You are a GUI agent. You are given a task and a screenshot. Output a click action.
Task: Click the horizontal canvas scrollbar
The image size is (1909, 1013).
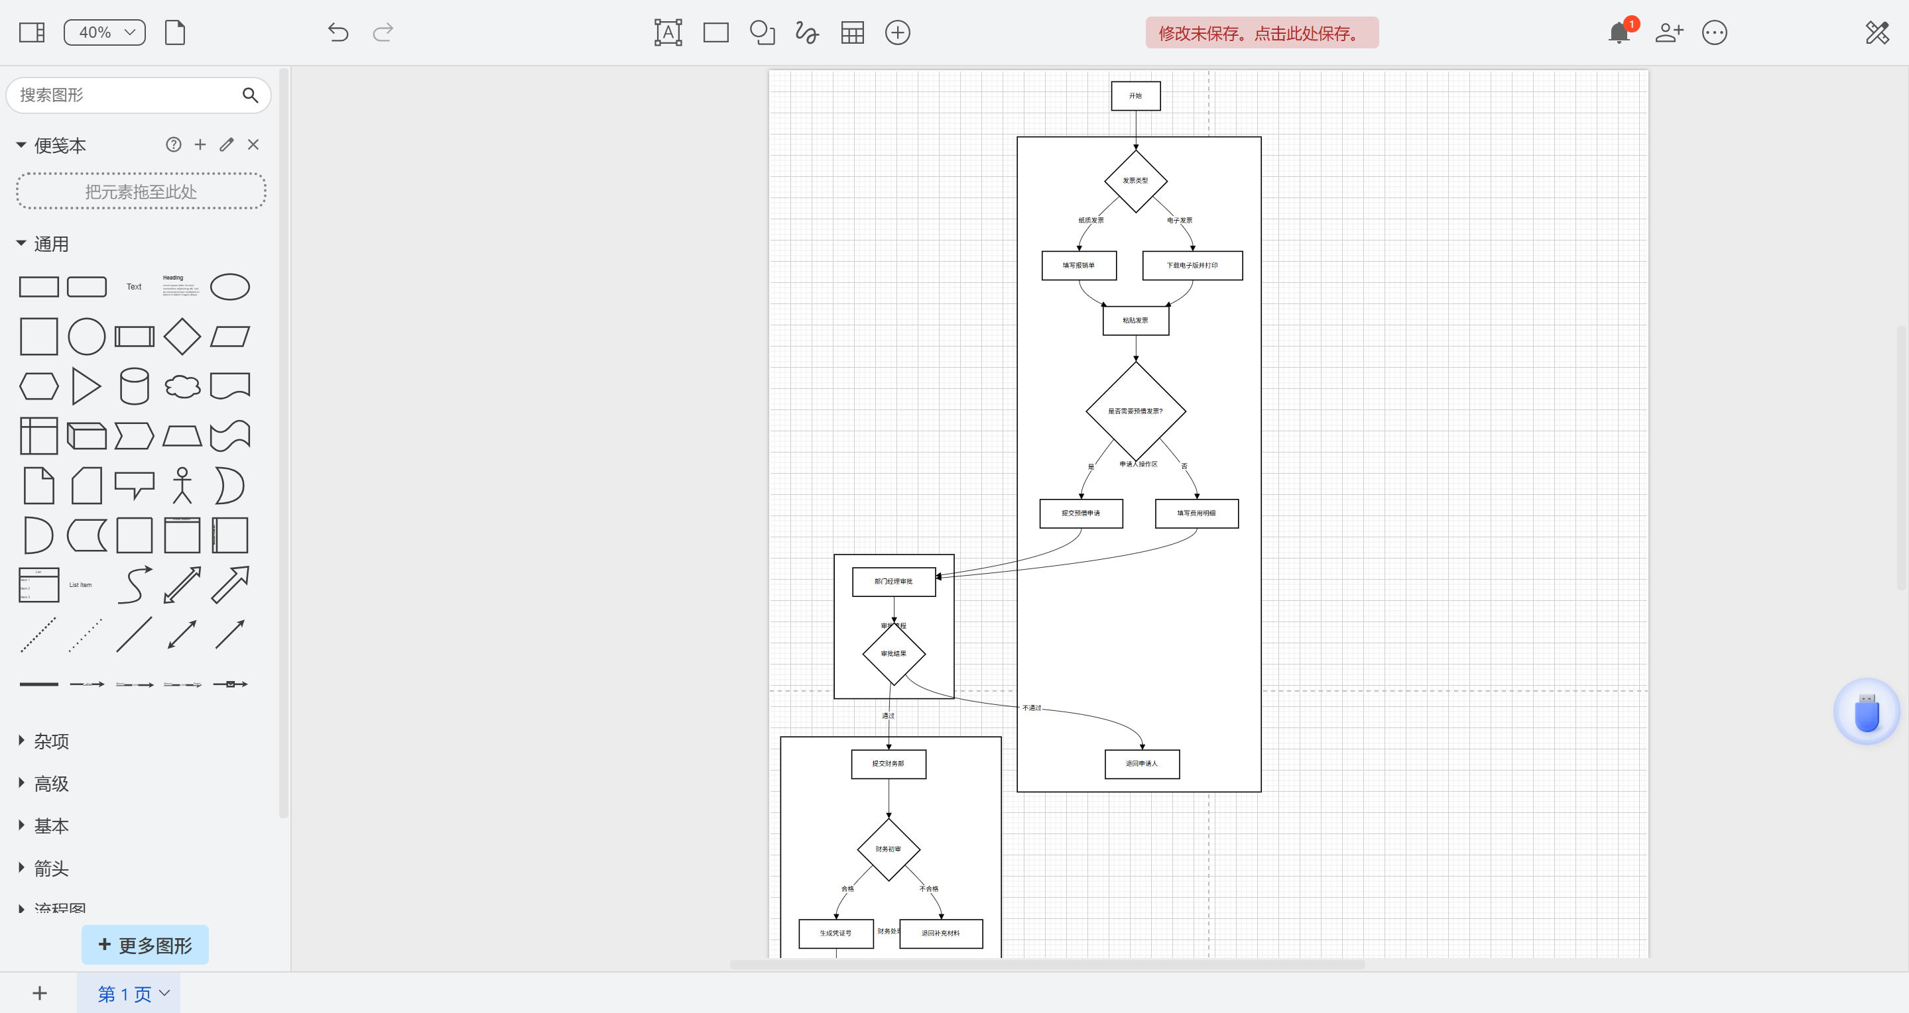pos(1046,964)
